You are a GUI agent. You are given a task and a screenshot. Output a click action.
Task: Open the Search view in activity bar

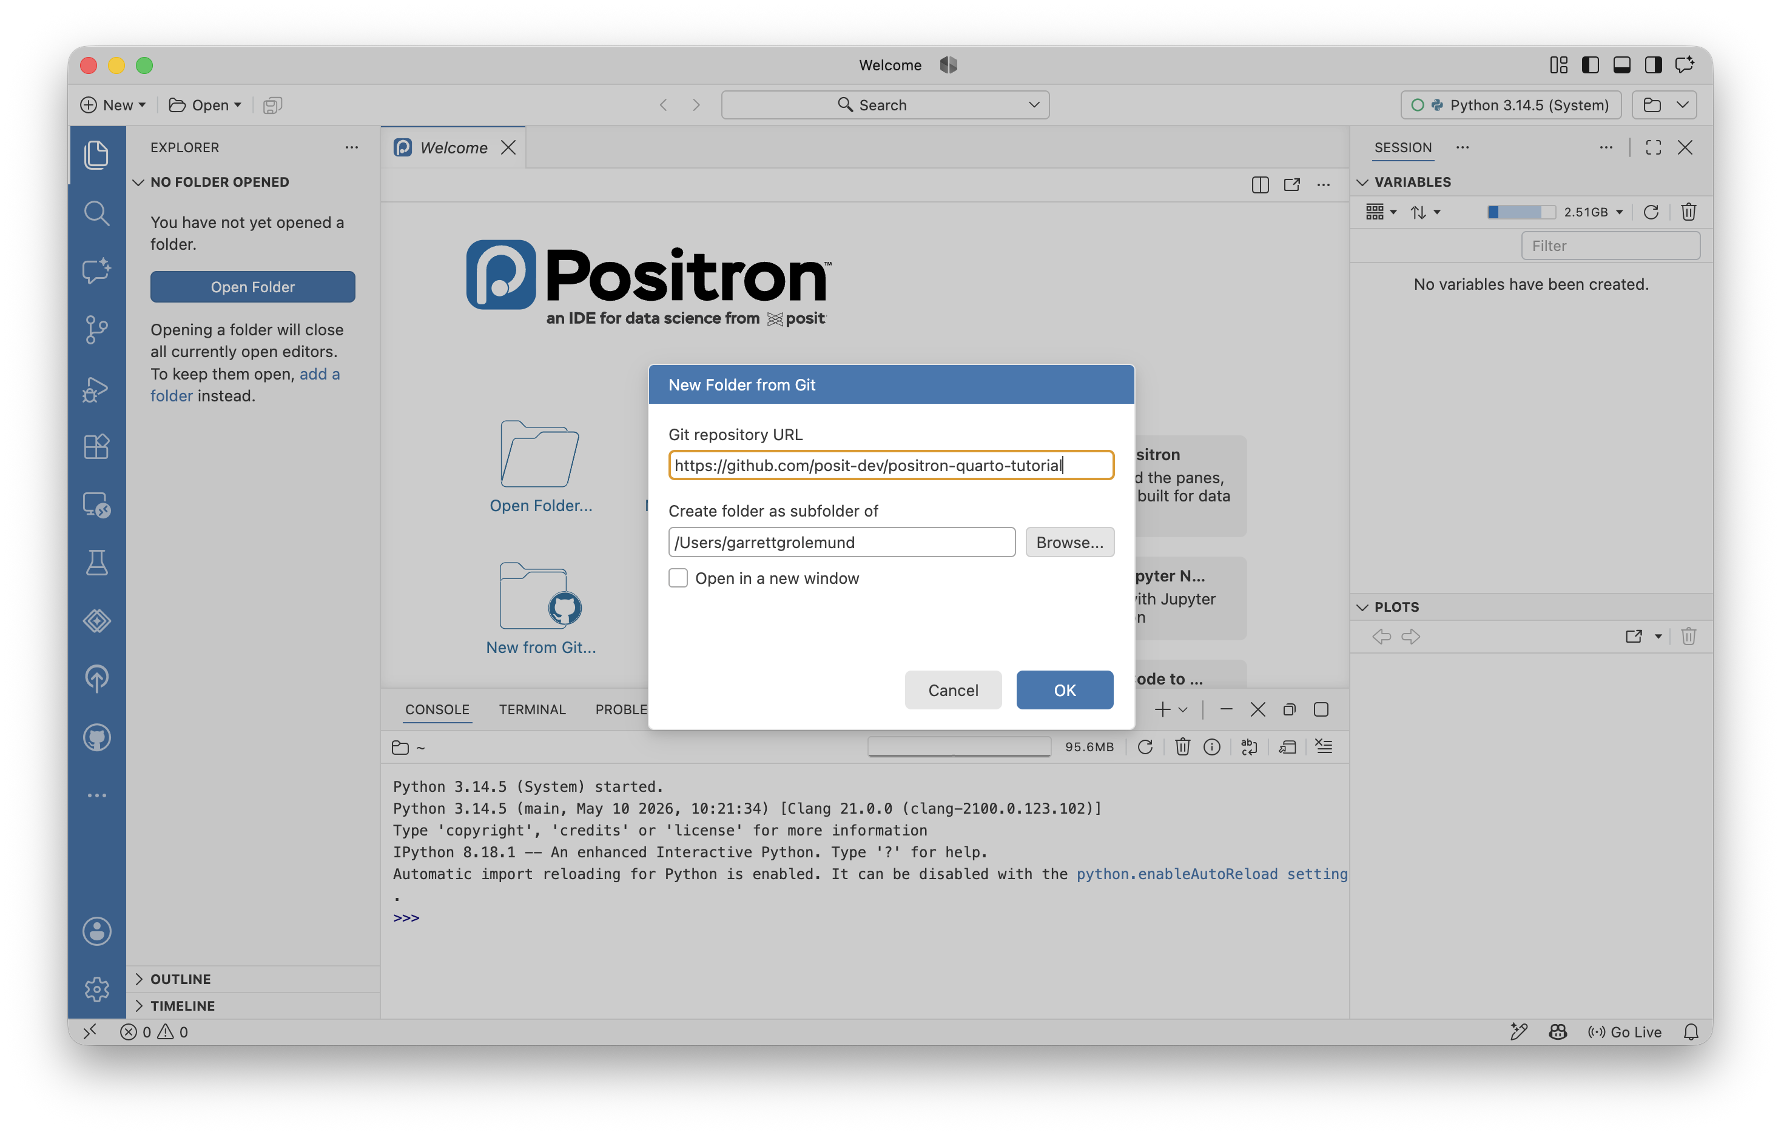tap(97, 213)
